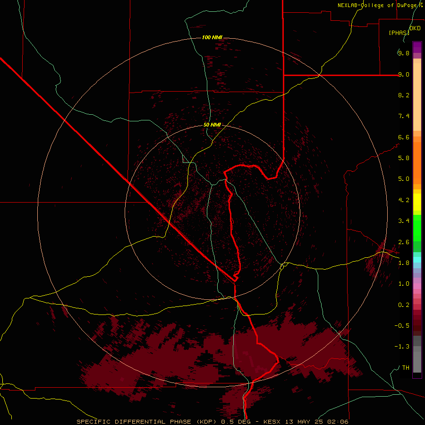
Task: Click the 6.6 value on the scale
Action: pyautogui.click(x=404, y=137)
